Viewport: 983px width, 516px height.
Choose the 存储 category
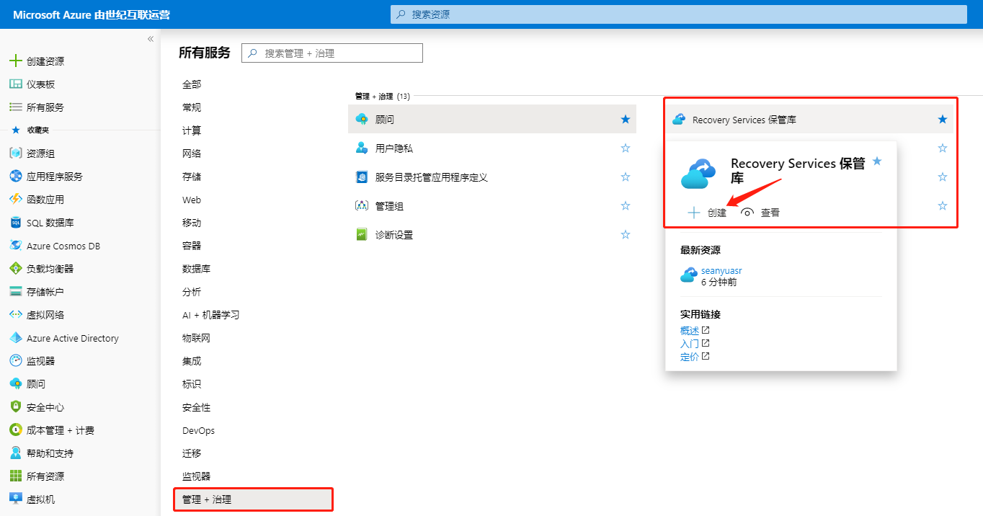pos(192,177)
